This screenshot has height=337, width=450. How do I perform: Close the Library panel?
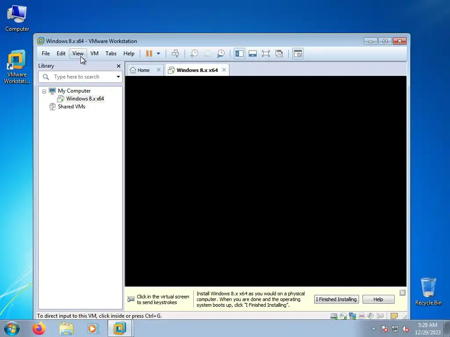pos(119,66)
